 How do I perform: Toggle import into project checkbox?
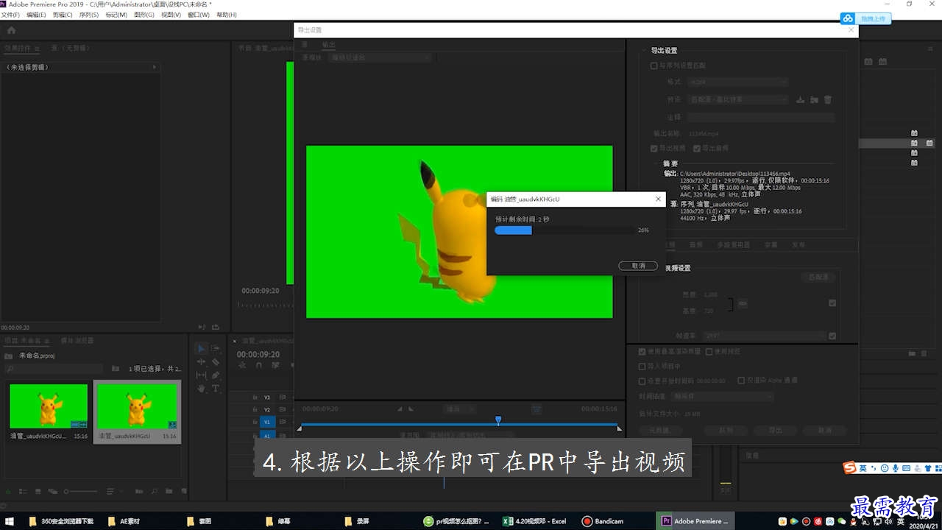point(642,366)
